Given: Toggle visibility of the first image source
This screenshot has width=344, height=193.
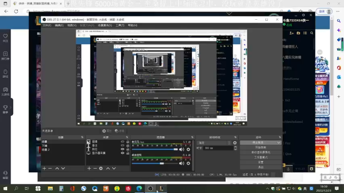Looking at the screenshot, I should [x=123, y=142].
